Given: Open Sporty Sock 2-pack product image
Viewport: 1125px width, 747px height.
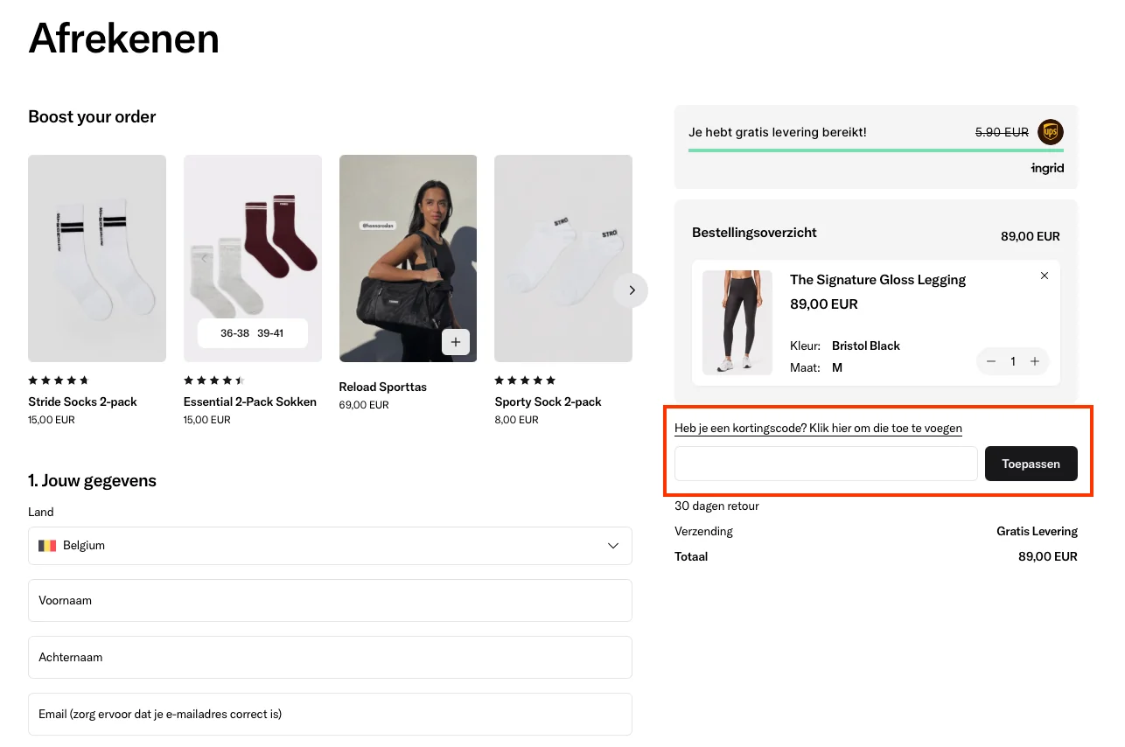Looking at the screenshot, I should 562,258.
